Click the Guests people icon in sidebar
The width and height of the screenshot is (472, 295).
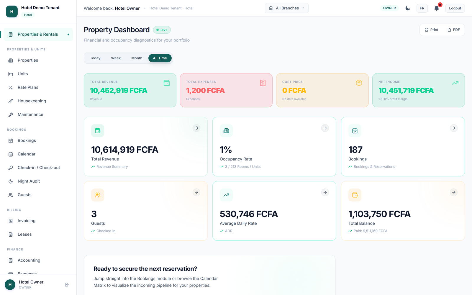point(11,195)
